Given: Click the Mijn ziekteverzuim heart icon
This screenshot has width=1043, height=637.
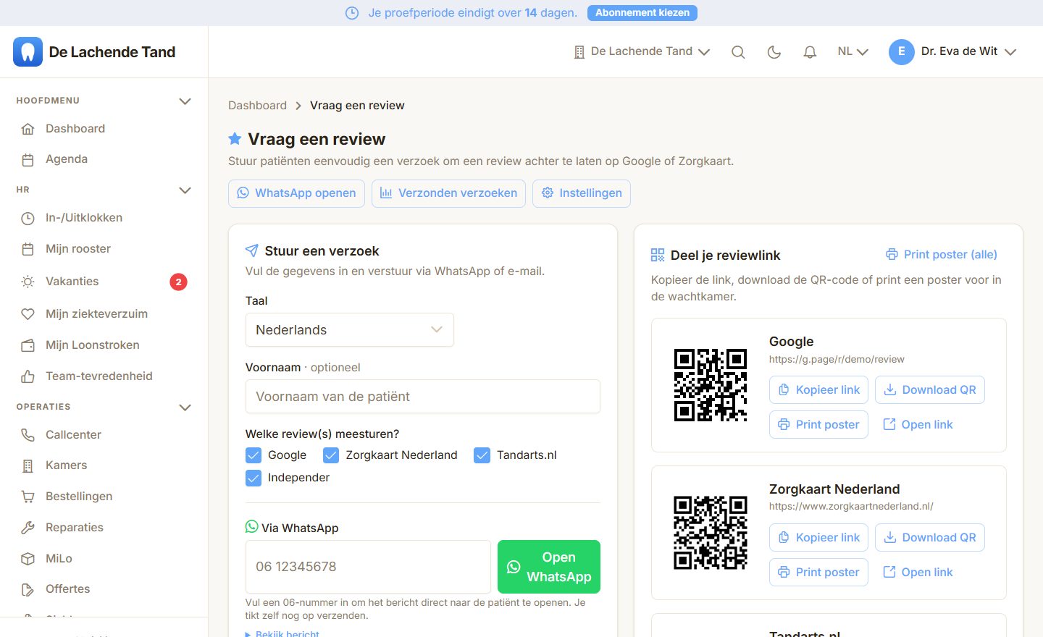Looking at the screenshot, I should tap(28, 314).
